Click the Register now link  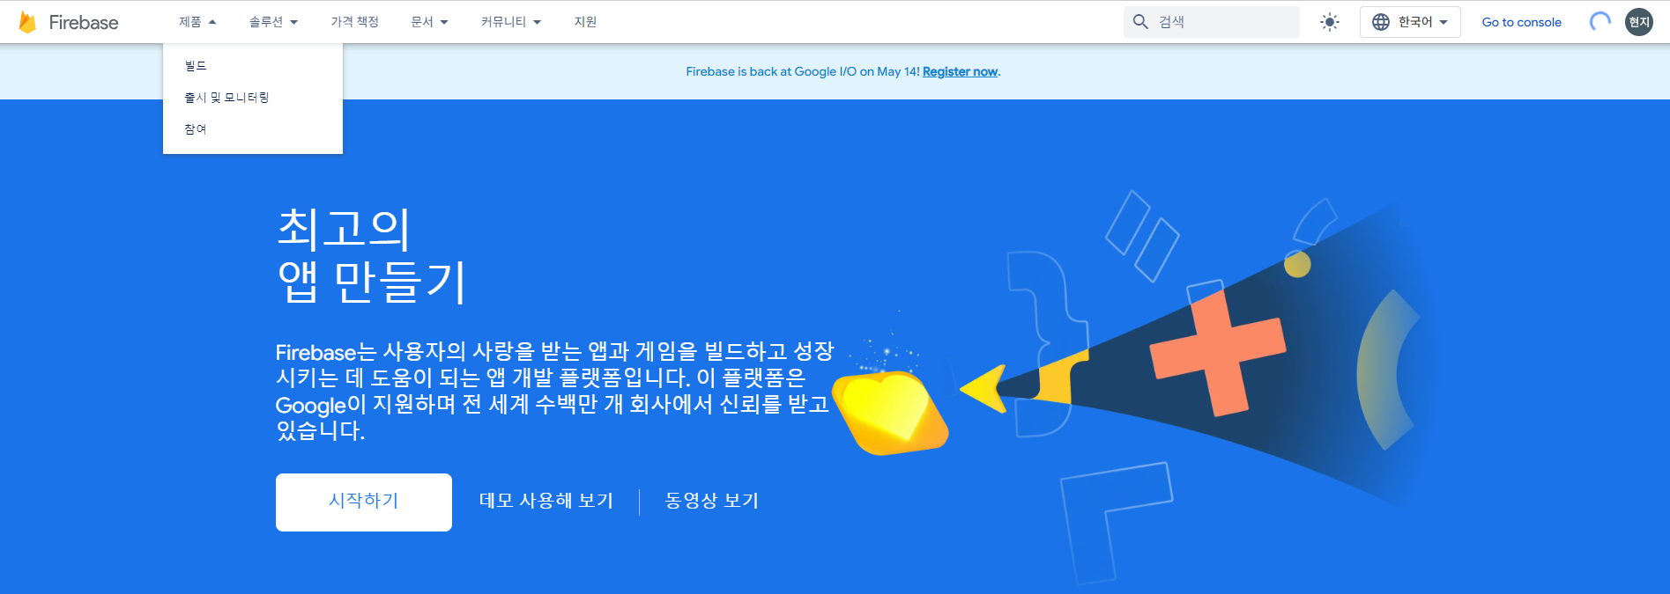(x=960, y=71)
